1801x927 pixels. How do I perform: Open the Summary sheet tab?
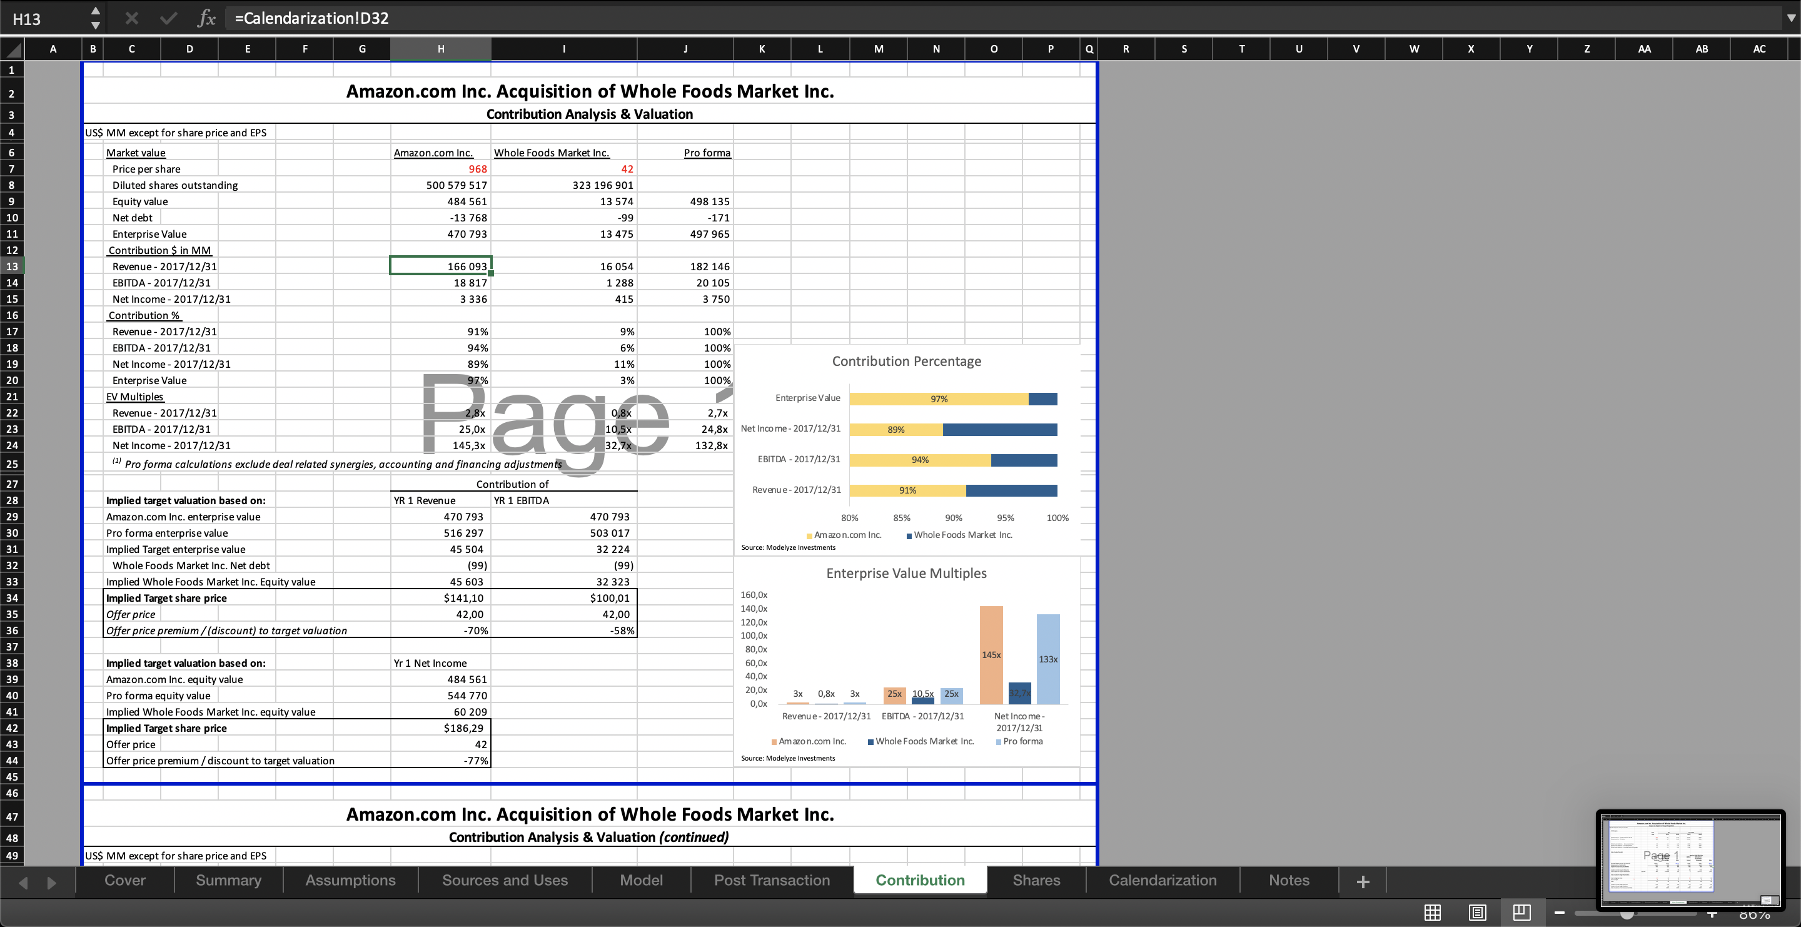229,880
